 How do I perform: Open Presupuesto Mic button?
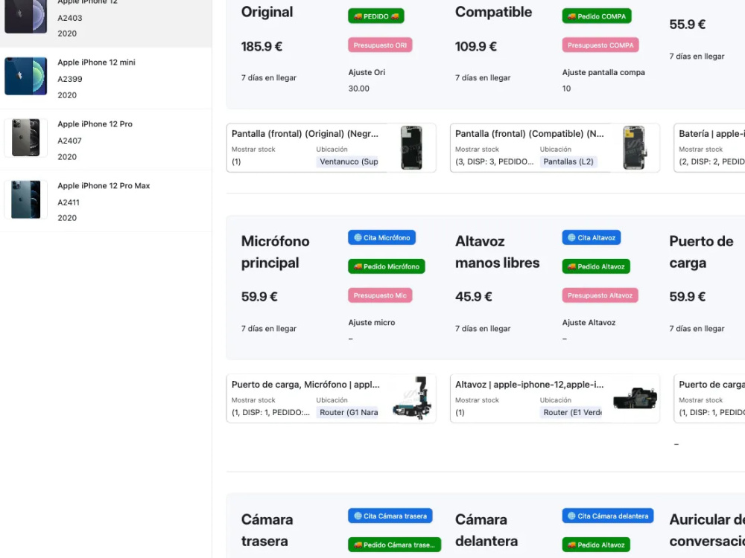pos(380,295)
